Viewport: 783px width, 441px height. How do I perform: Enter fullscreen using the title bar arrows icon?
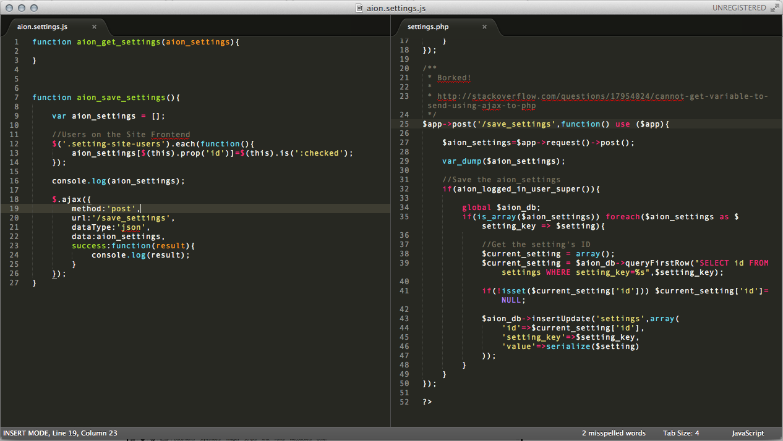coord(775,7)
